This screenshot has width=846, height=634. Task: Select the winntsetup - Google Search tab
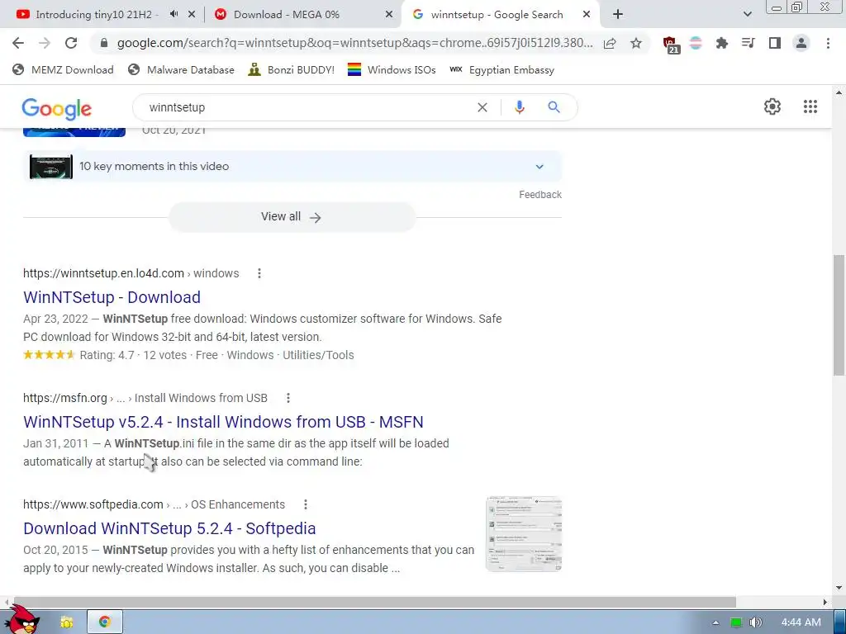pos(497,15)
